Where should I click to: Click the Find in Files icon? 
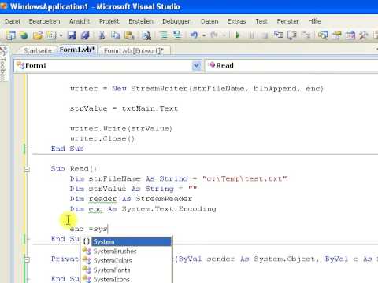[x=146, y=35]
